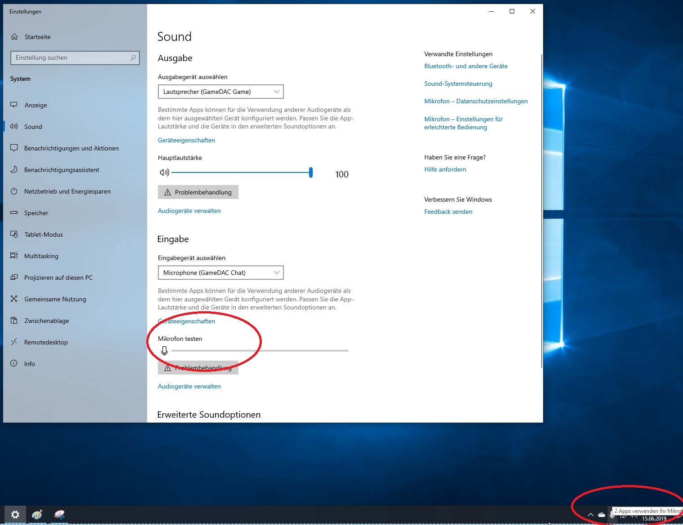Click Hilfe anfordern link
The image size is (683, 525).
click(445, 169)
